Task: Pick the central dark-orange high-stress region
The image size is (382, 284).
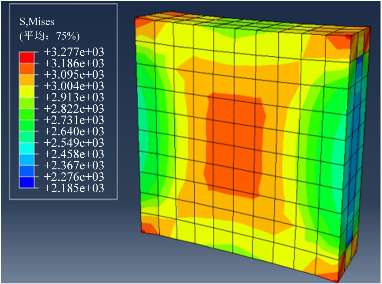Action: click(233, 145)
